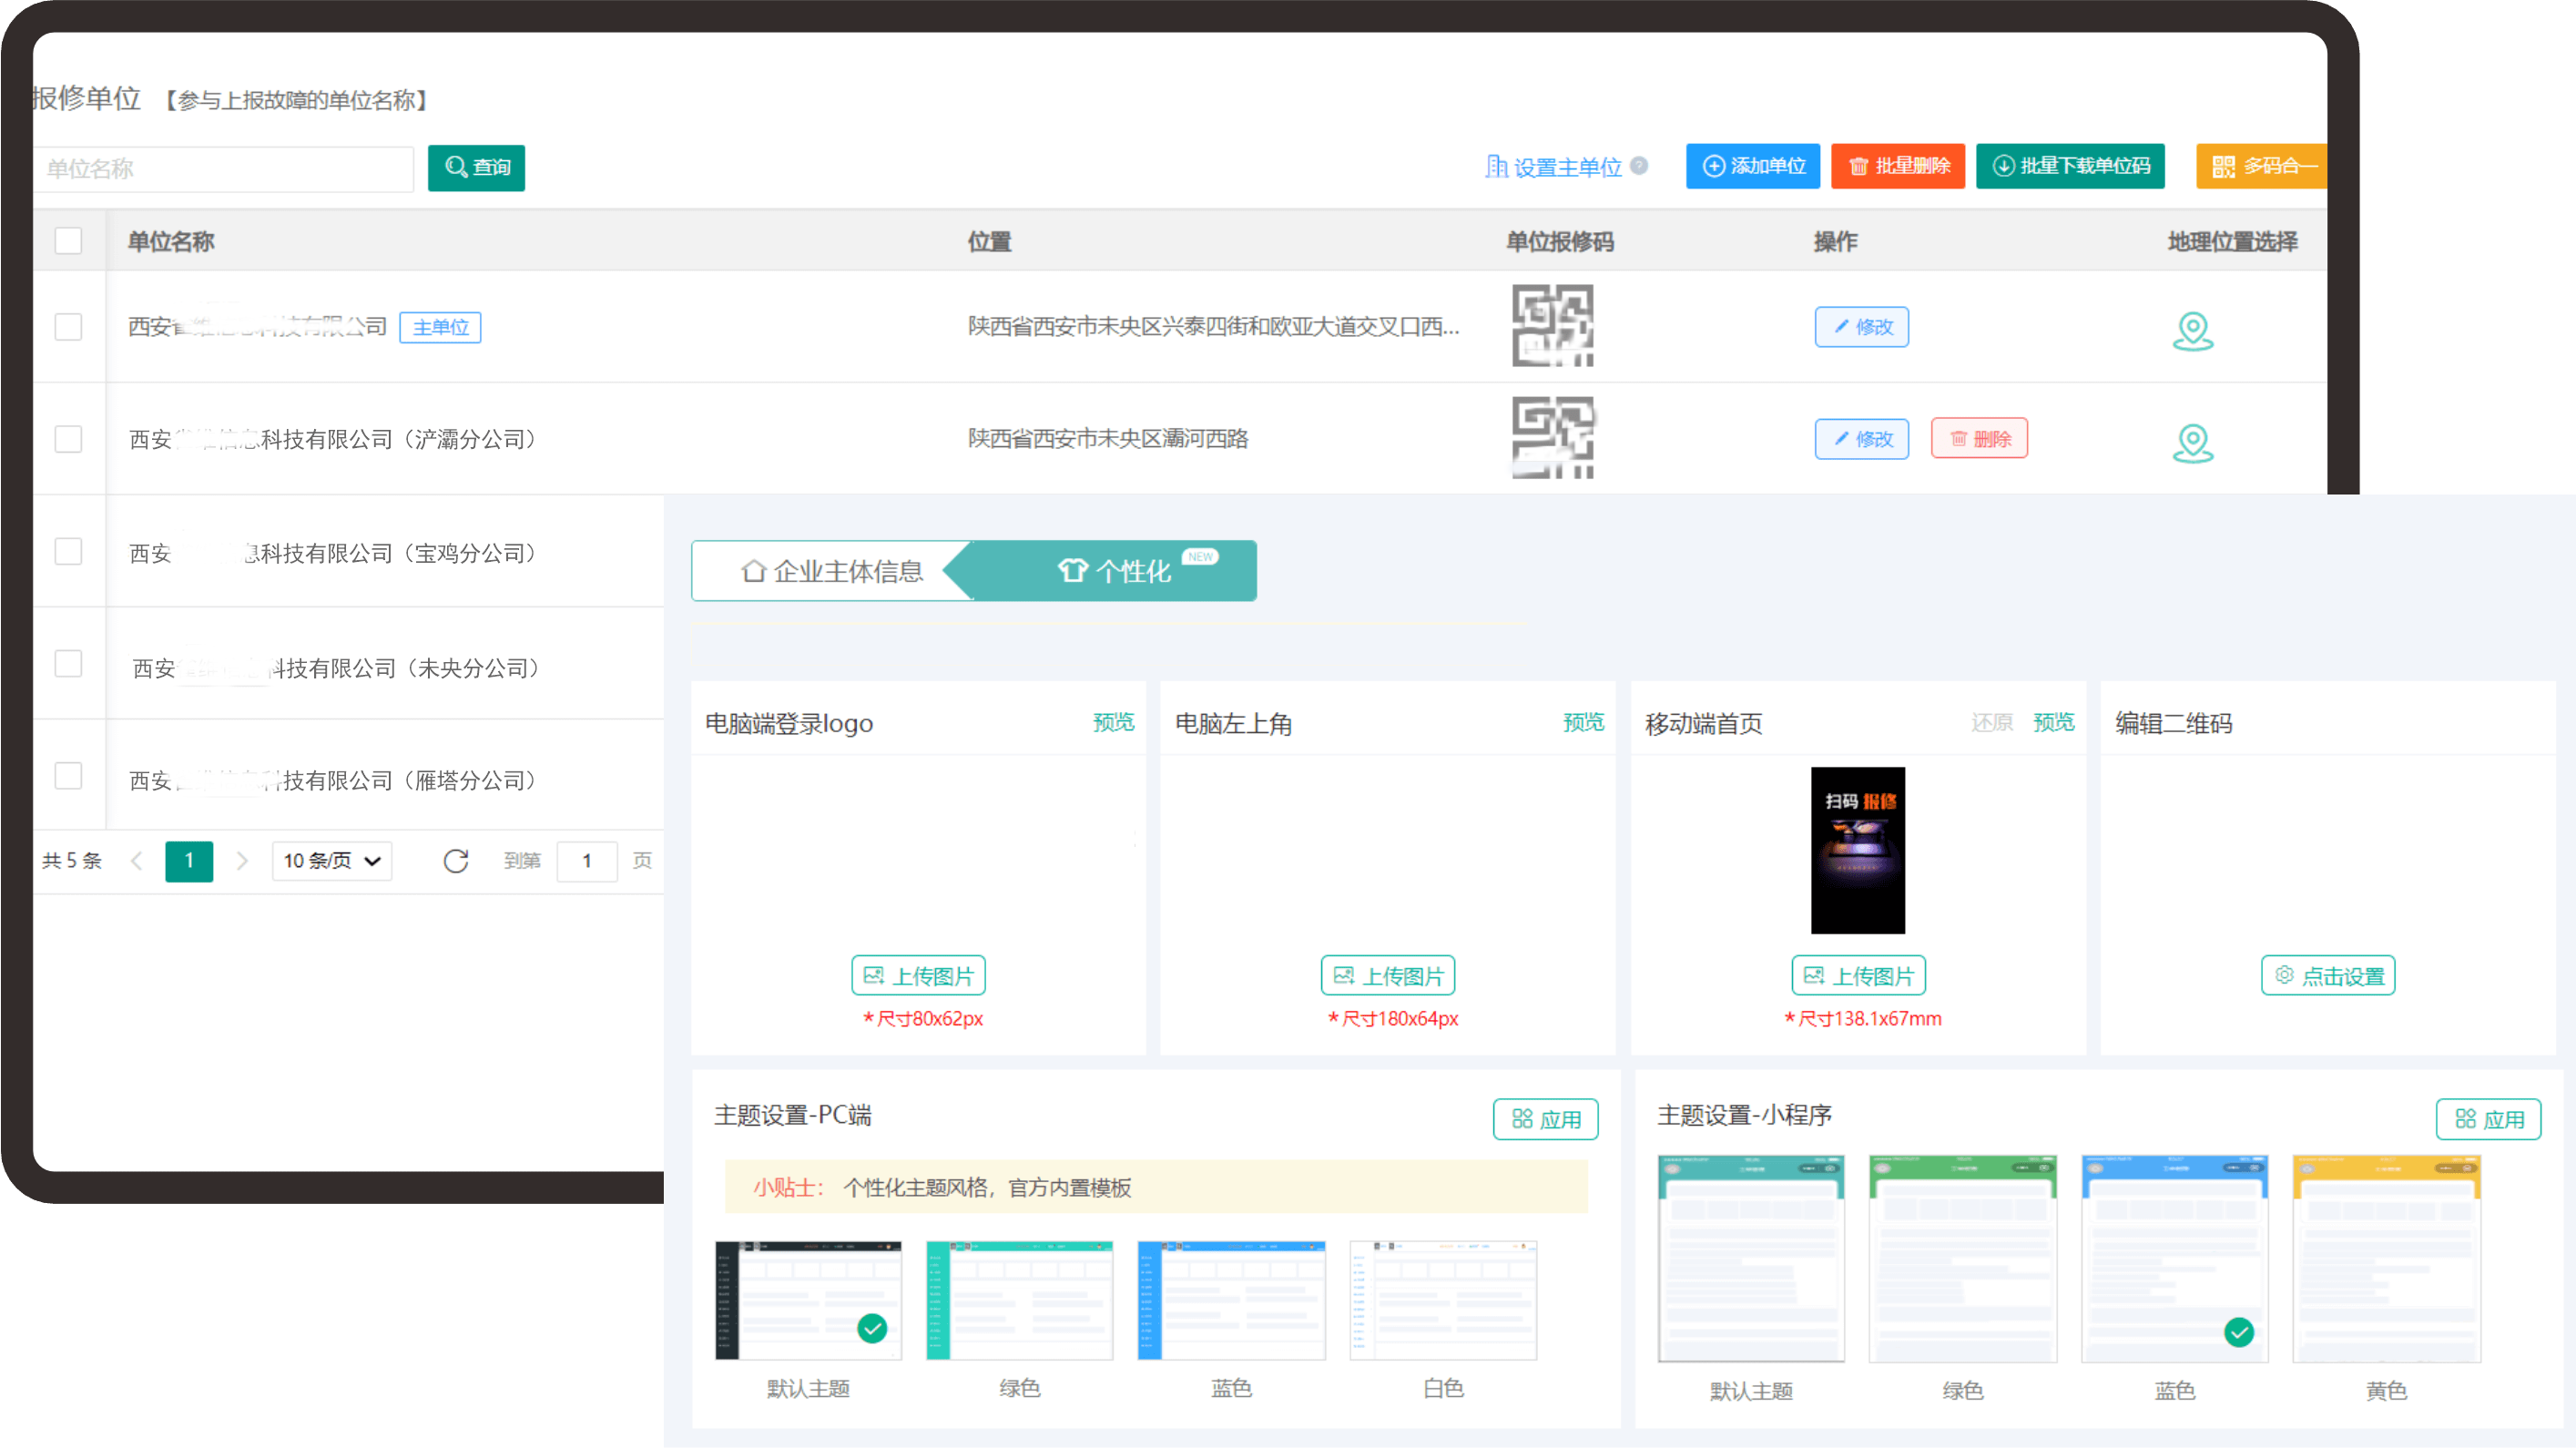Click 批量下载单位码 button
The width and height of the screenshot is (2576, 1448).
(2070, 166)
